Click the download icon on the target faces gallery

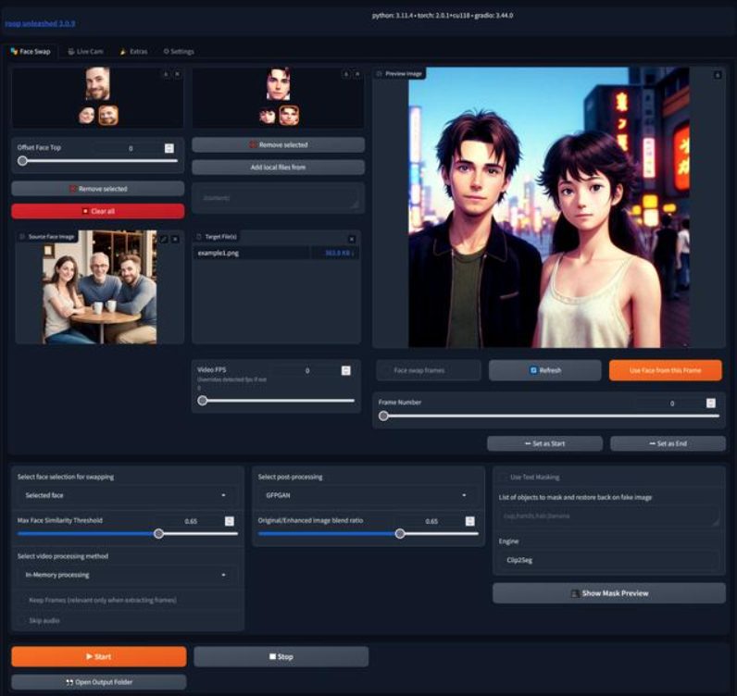[x=346, y=73]
